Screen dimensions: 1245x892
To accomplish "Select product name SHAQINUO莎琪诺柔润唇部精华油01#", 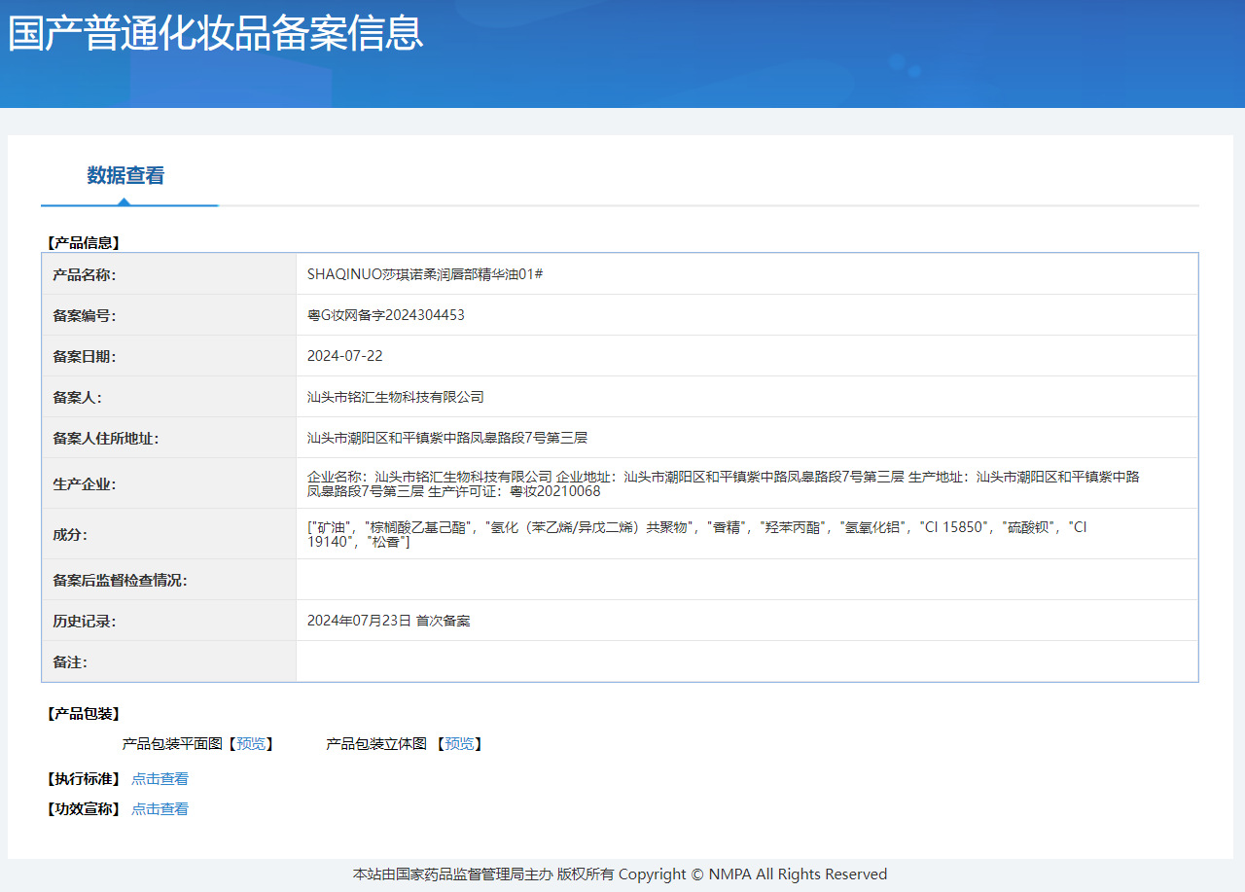I will pyautogui.click(x=425, y=274).
